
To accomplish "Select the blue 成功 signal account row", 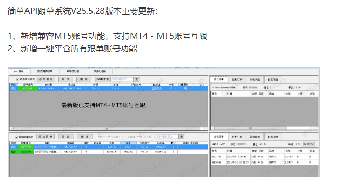I will pyautogui.click(x=109, y=88).
